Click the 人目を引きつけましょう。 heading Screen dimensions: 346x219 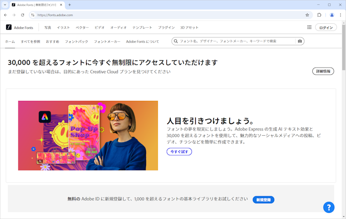pos(211,121)
